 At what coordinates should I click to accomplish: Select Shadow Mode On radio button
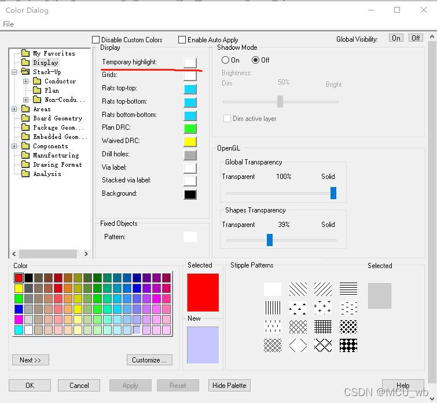click(225, 60)
